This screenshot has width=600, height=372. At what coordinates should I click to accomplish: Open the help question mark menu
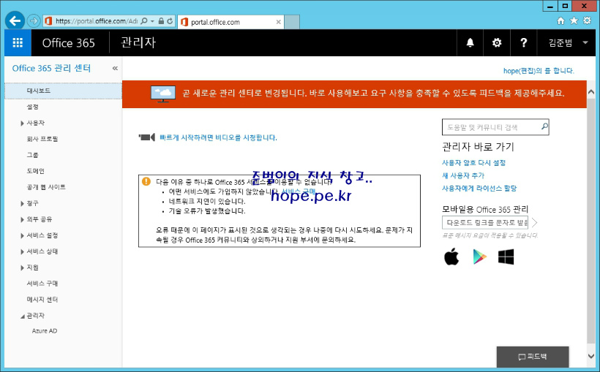click(x=523, y=43)
